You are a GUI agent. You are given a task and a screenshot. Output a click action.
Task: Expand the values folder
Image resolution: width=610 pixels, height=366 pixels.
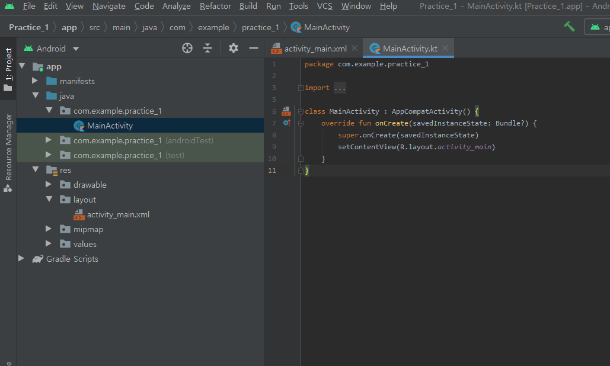point(48,243)
